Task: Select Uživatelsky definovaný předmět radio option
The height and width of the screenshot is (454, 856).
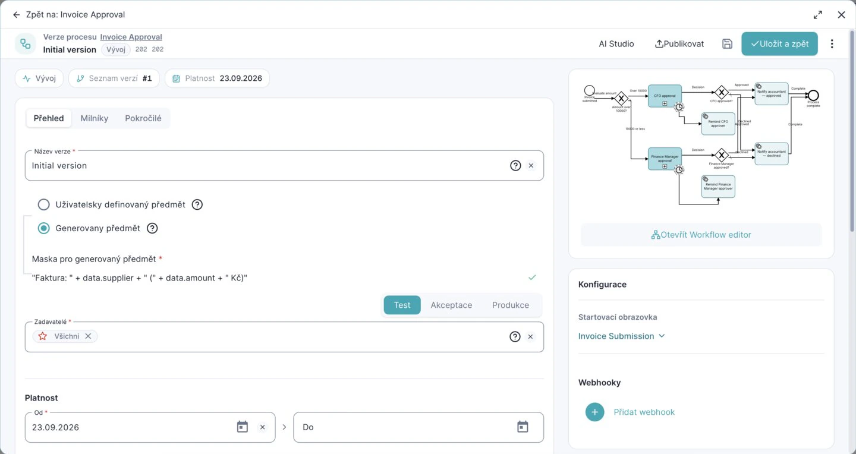Action: (x=43, y=204)
